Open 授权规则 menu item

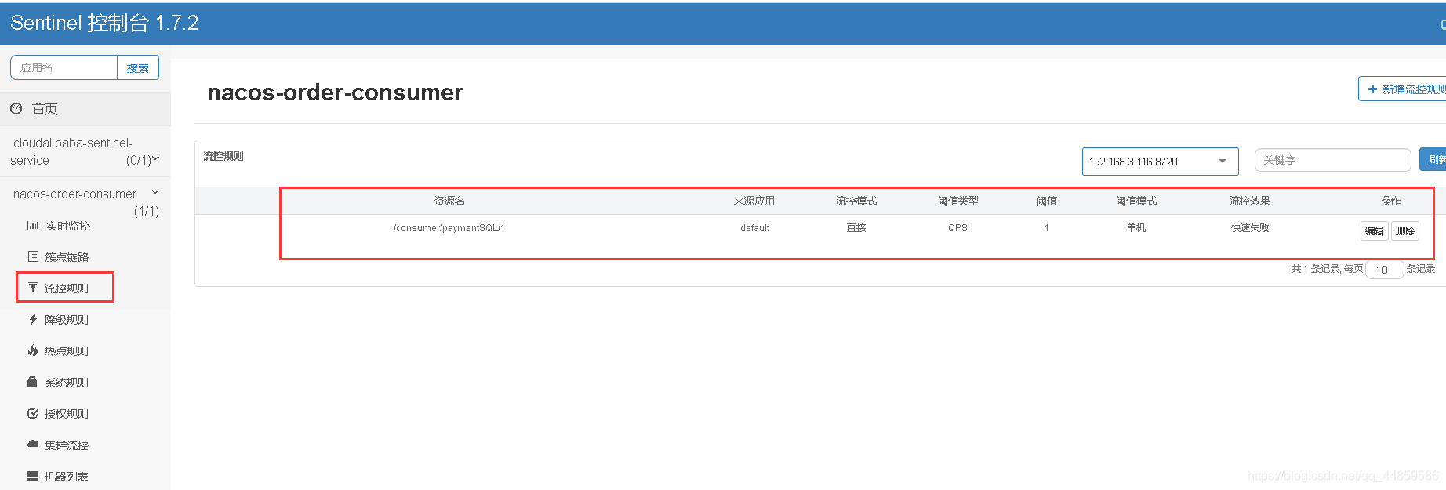67,414
